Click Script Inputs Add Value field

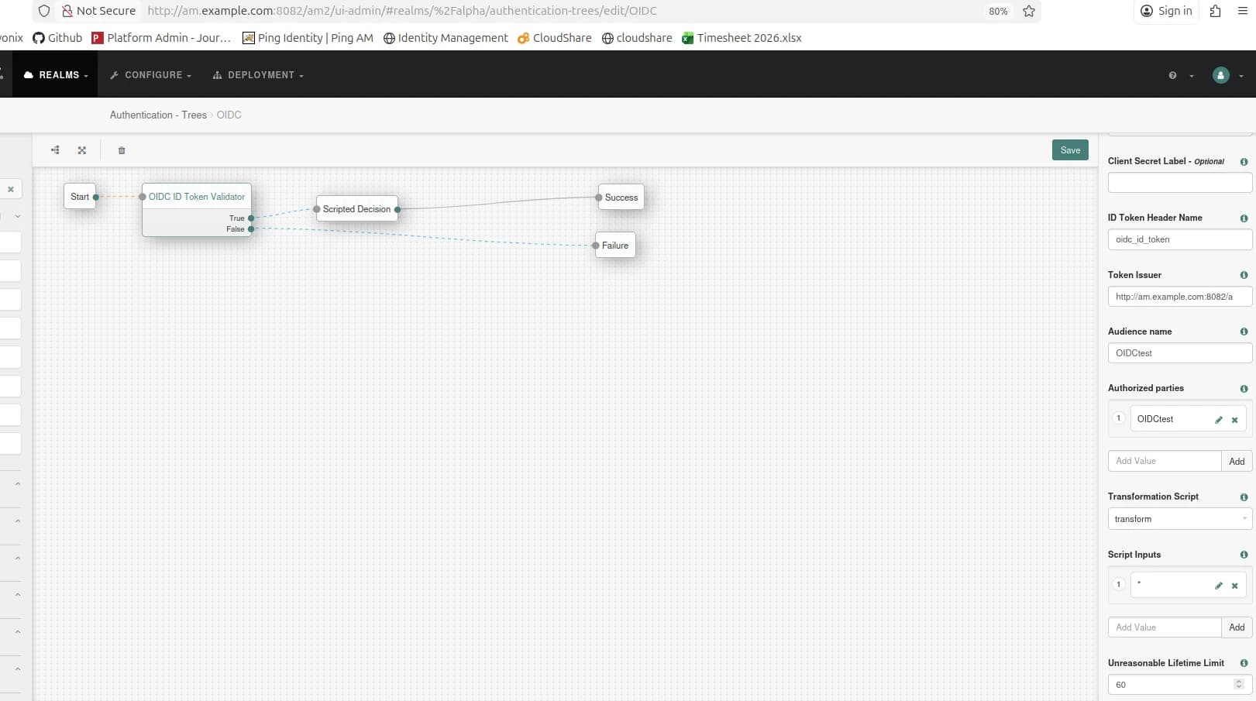1165,627
